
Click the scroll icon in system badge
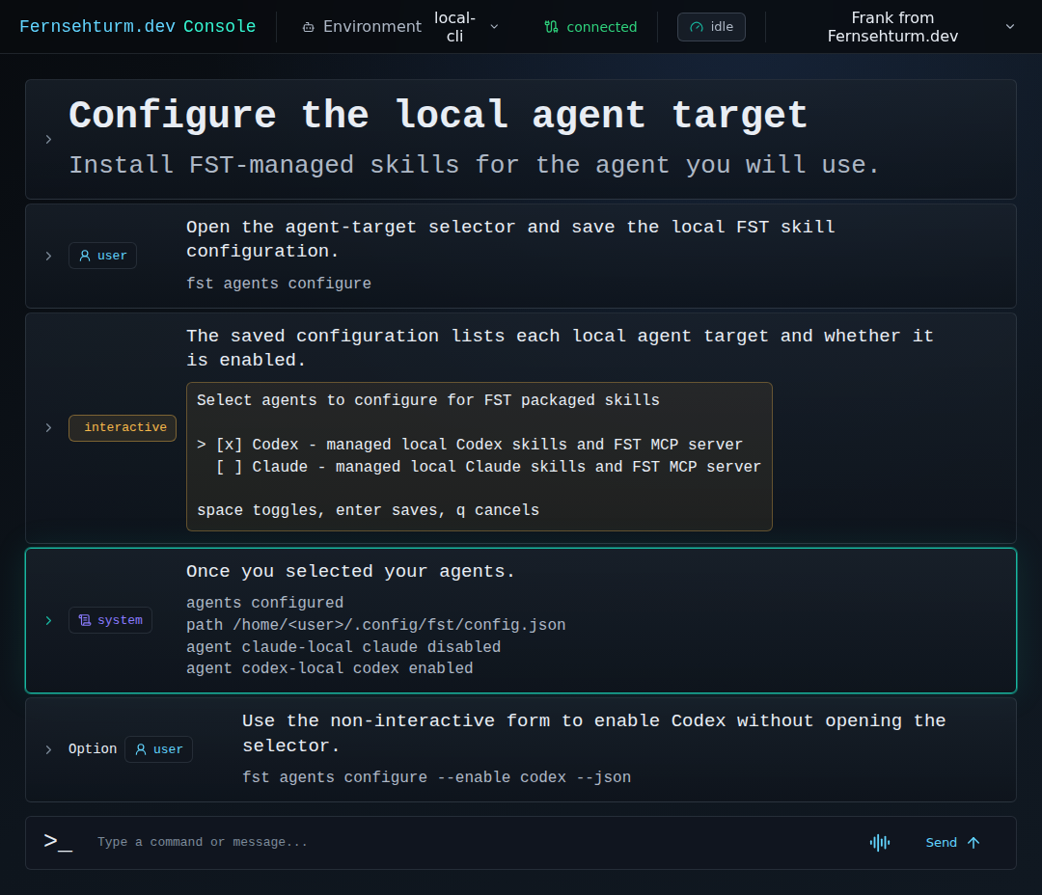[x=85, y=620]
